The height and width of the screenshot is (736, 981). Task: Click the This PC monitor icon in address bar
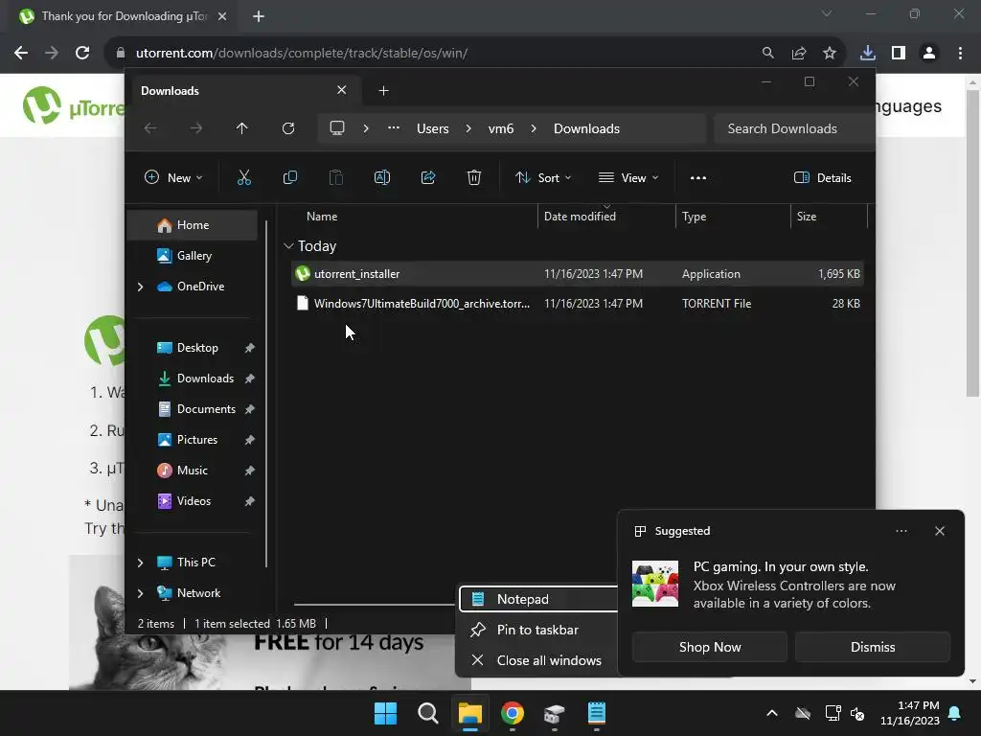click(337, 127)
